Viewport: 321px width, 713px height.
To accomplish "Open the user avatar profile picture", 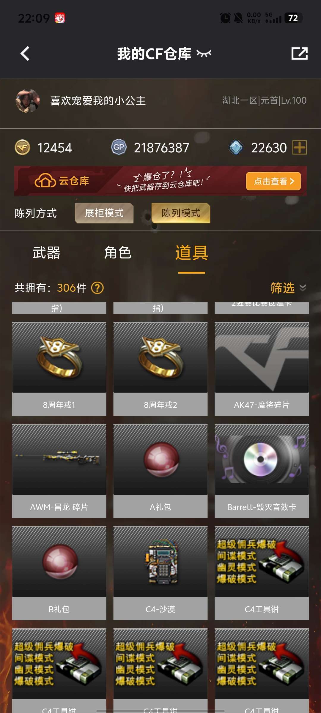I will pyautogui.click(x=27, y=101).
